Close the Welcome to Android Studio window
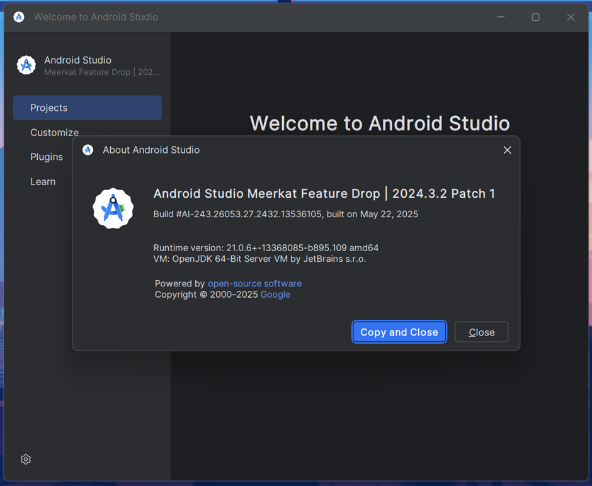This screenshot has height=486, width=592. click(571, 17)
